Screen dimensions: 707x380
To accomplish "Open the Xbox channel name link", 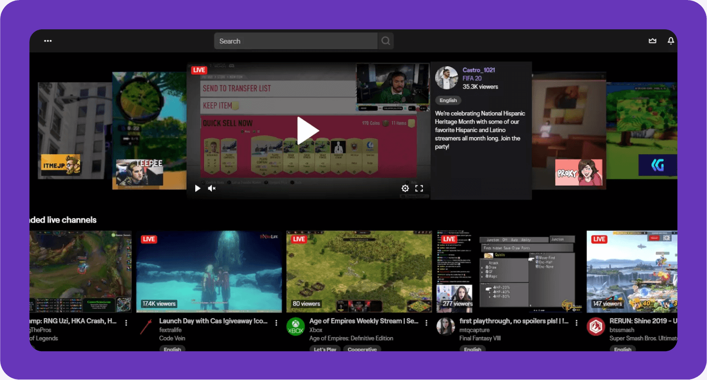I will coord(316,330).
